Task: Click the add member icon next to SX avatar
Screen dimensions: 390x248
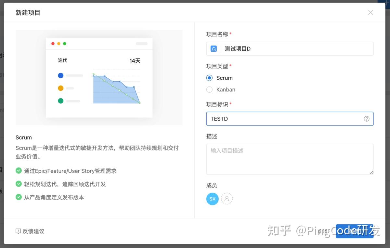Action: [227, 199]
